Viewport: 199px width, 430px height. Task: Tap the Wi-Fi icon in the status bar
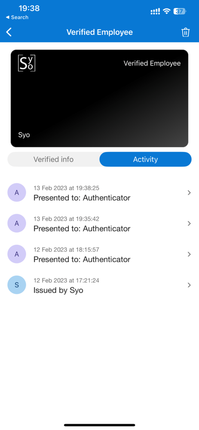pos(166,11)
